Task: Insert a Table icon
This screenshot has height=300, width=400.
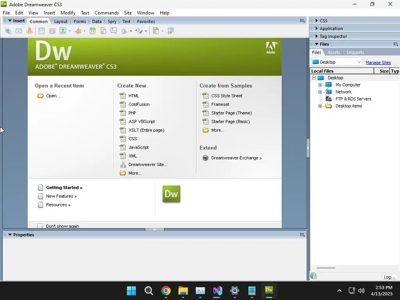Action: (x=41, y=31)
